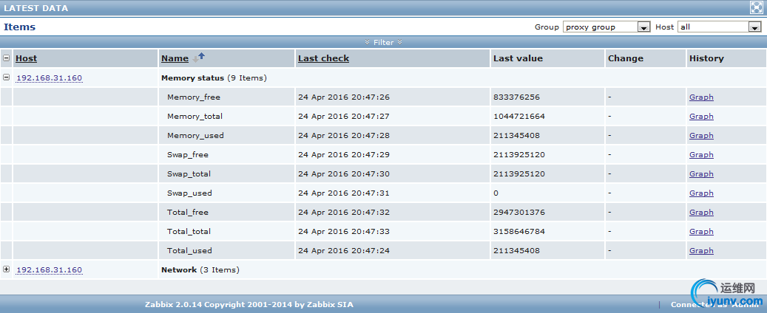This screenshot has height=313, width=767.
Task: Collapse all hosts using header minus icon
Action: (7, 58)
